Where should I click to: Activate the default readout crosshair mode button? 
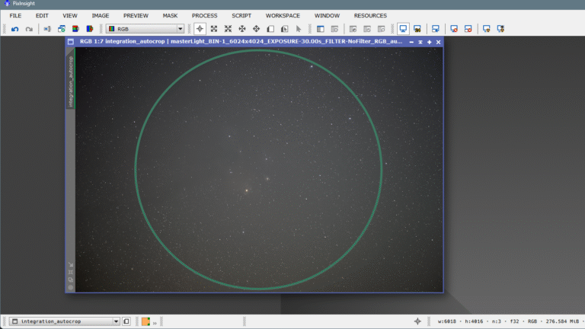[200, 29]
